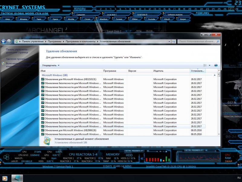The height and width of the screenshot is (182, 242).
Task: Click the Программы и компоненты breadcrumb
Action: point(80,42)
